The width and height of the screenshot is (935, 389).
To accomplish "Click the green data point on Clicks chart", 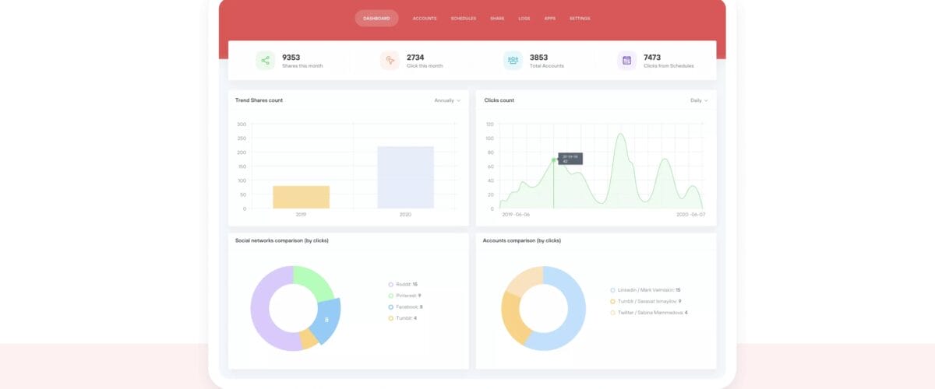I will point(554,159).
